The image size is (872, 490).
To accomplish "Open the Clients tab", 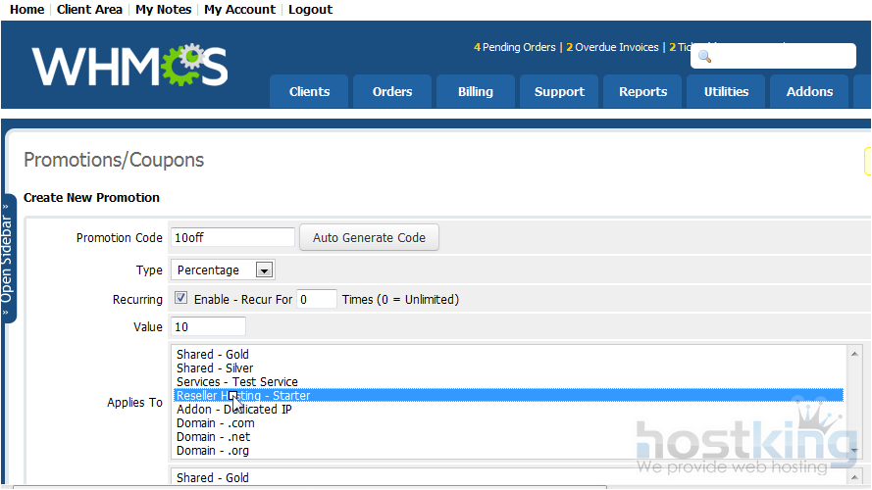I will [x=309, y=92].
